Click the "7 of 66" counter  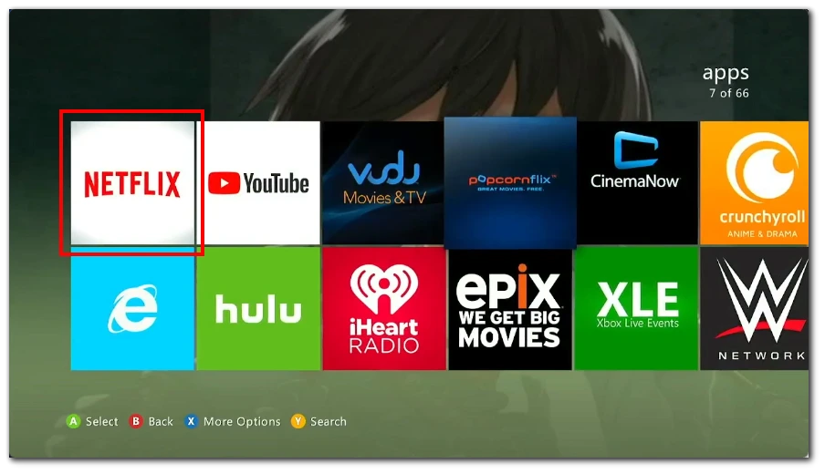coord(728,93)
